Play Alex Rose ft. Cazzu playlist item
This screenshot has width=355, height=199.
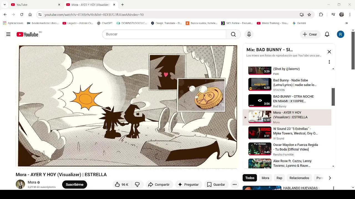[x=287, y=163]
